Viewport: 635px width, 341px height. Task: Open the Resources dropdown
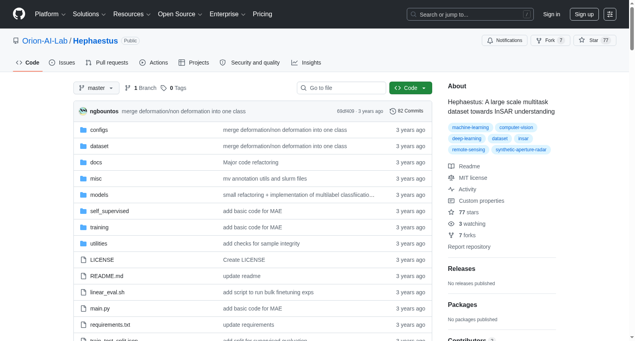coord(132,14)
